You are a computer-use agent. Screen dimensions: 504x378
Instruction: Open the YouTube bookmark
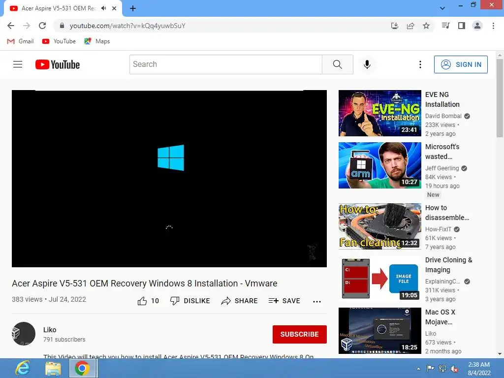[59, 41]
